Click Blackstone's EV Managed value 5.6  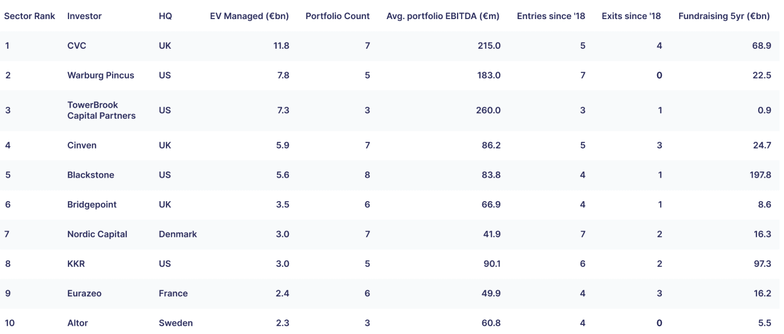pyautogui.click(x=283, y=175)
